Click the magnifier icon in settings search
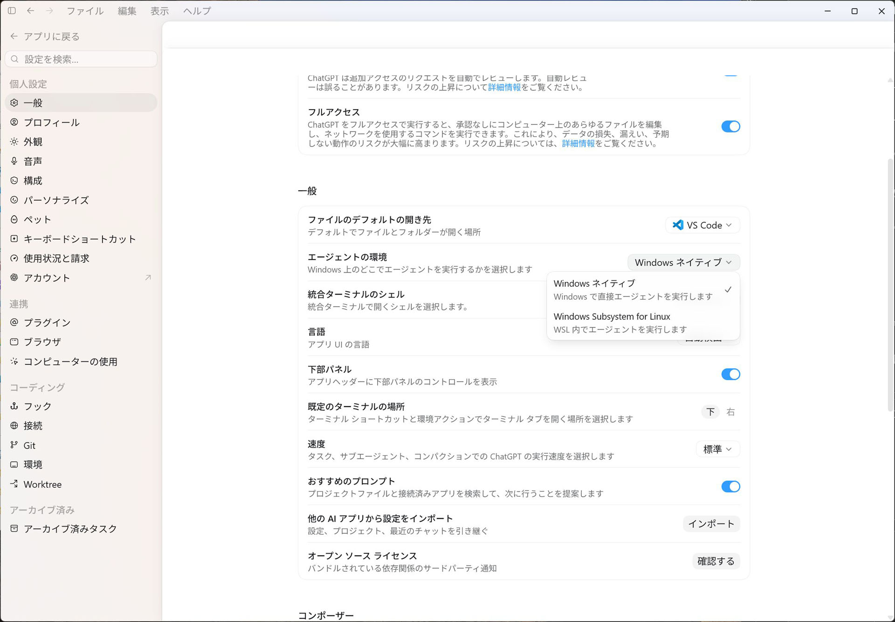The height and width of the screenshot is (622, 895). [14, 59]
